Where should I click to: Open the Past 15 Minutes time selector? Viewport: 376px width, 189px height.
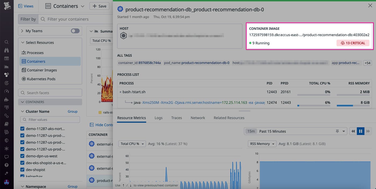pos(295,131)
